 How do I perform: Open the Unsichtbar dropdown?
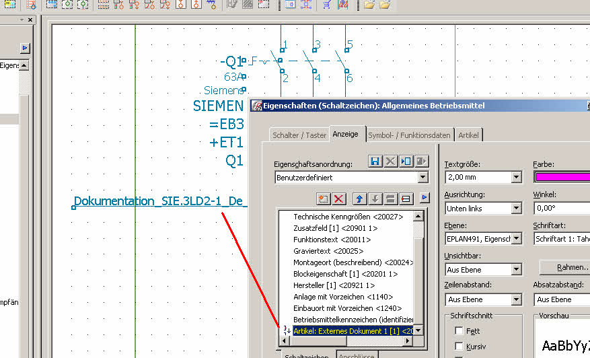click(x=516, y=270)
